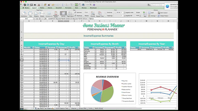Switch to the Invoice sheet tab
The image size is (198, 111).
click(x=90, y=108)
